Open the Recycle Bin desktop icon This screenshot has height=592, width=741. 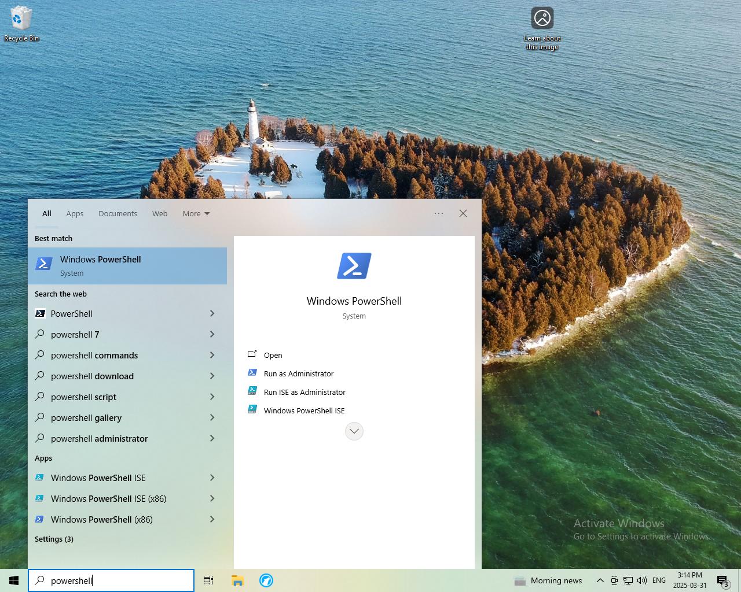coord(21,24)
